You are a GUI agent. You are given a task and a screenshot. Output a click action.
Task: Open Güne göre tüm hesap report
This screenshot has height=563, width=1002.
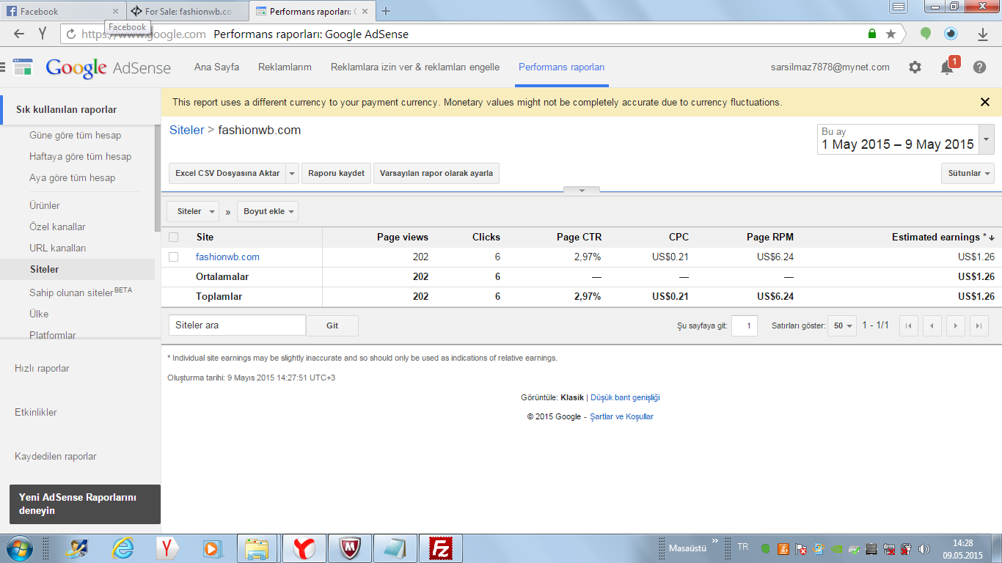tap(76, 135)
